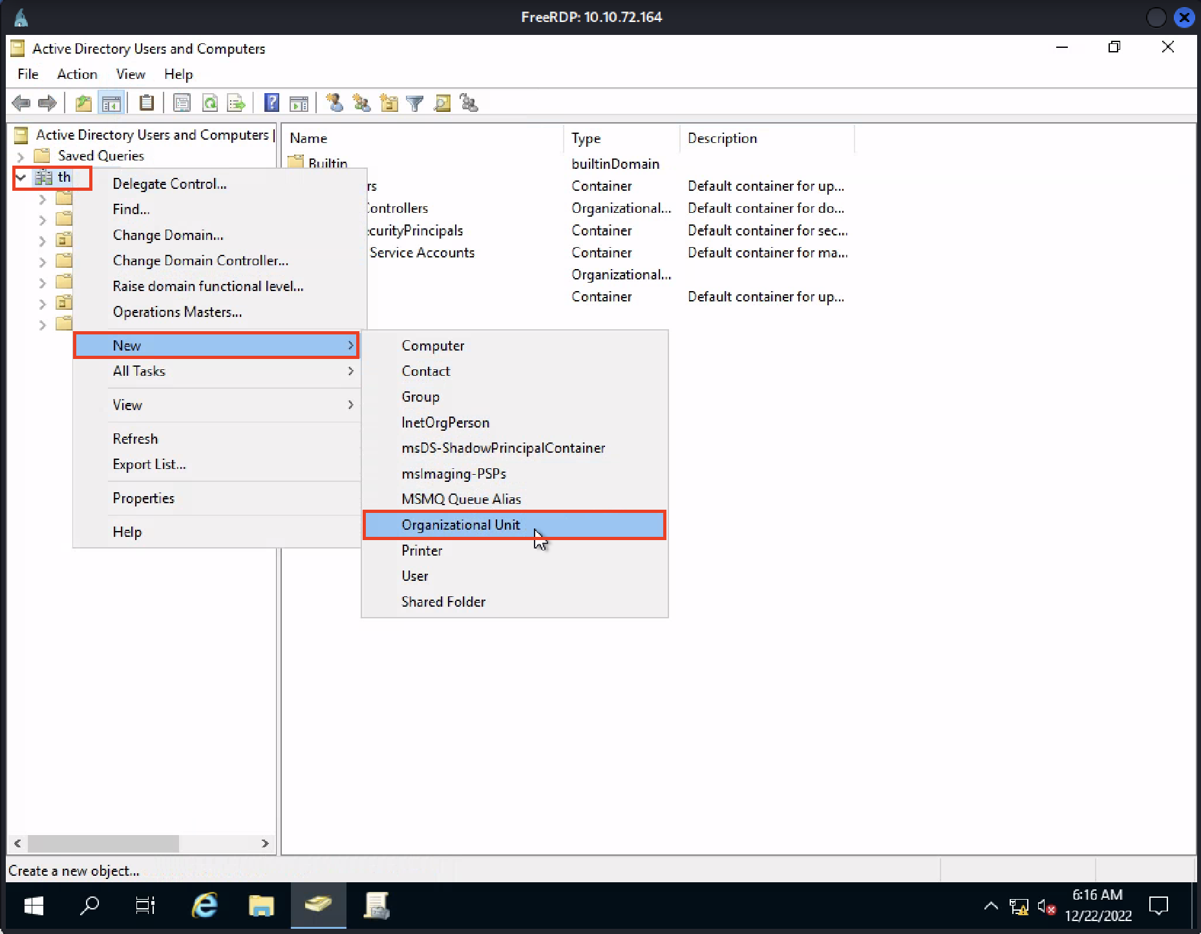Expand the Saved Queries tree node
1201x934 pixels.
point(21,156)
